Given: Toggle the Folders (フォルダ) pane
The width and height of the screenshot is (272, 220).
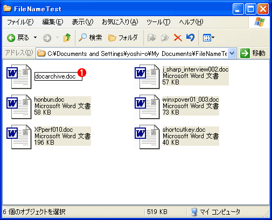Looking at the screenshot, I should [123, 38].
